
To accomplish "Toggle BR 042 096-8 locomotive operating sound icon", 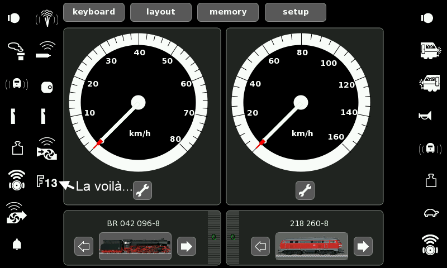I will [x=17, y=84].
